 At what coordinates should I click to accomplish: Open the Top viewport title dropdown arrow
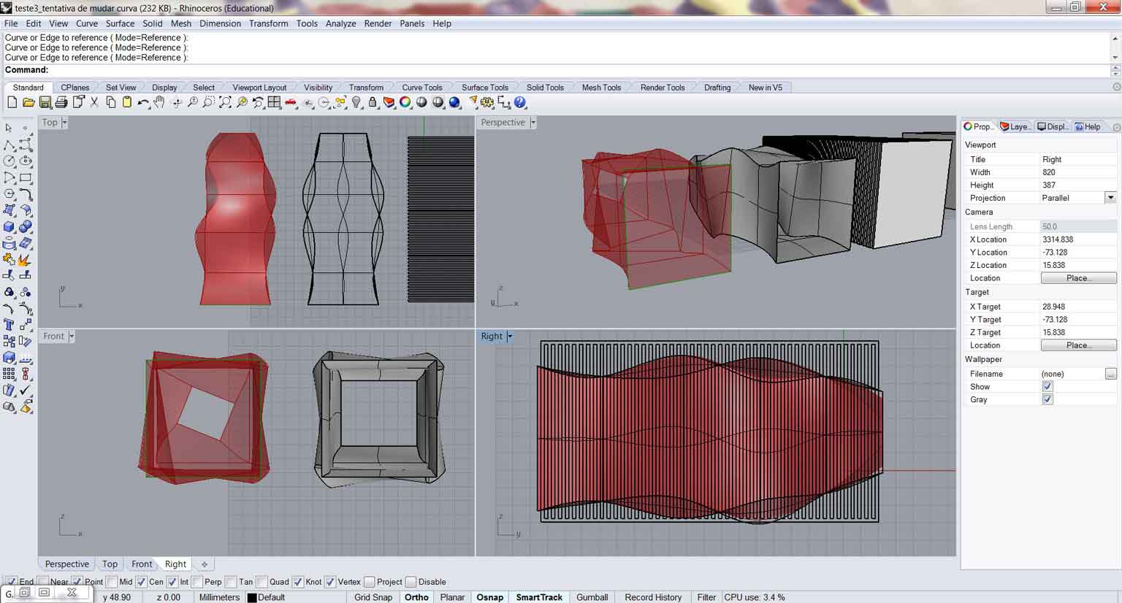64,123
